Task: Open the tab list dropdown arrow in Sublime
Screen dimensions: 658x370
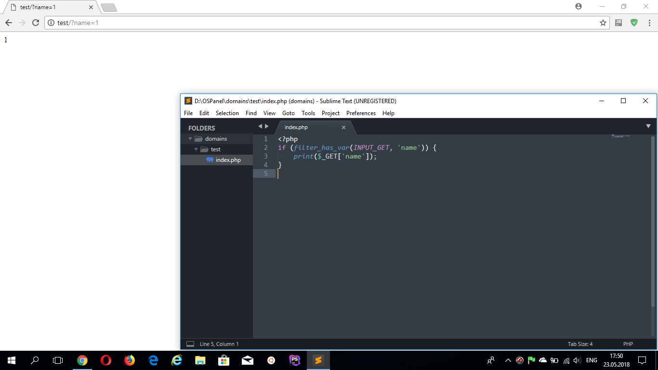Action: pos(648,126)
